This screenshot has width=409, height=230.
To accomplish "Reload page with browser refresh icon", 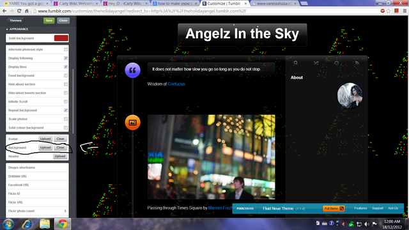I will (x=19, y=11).
